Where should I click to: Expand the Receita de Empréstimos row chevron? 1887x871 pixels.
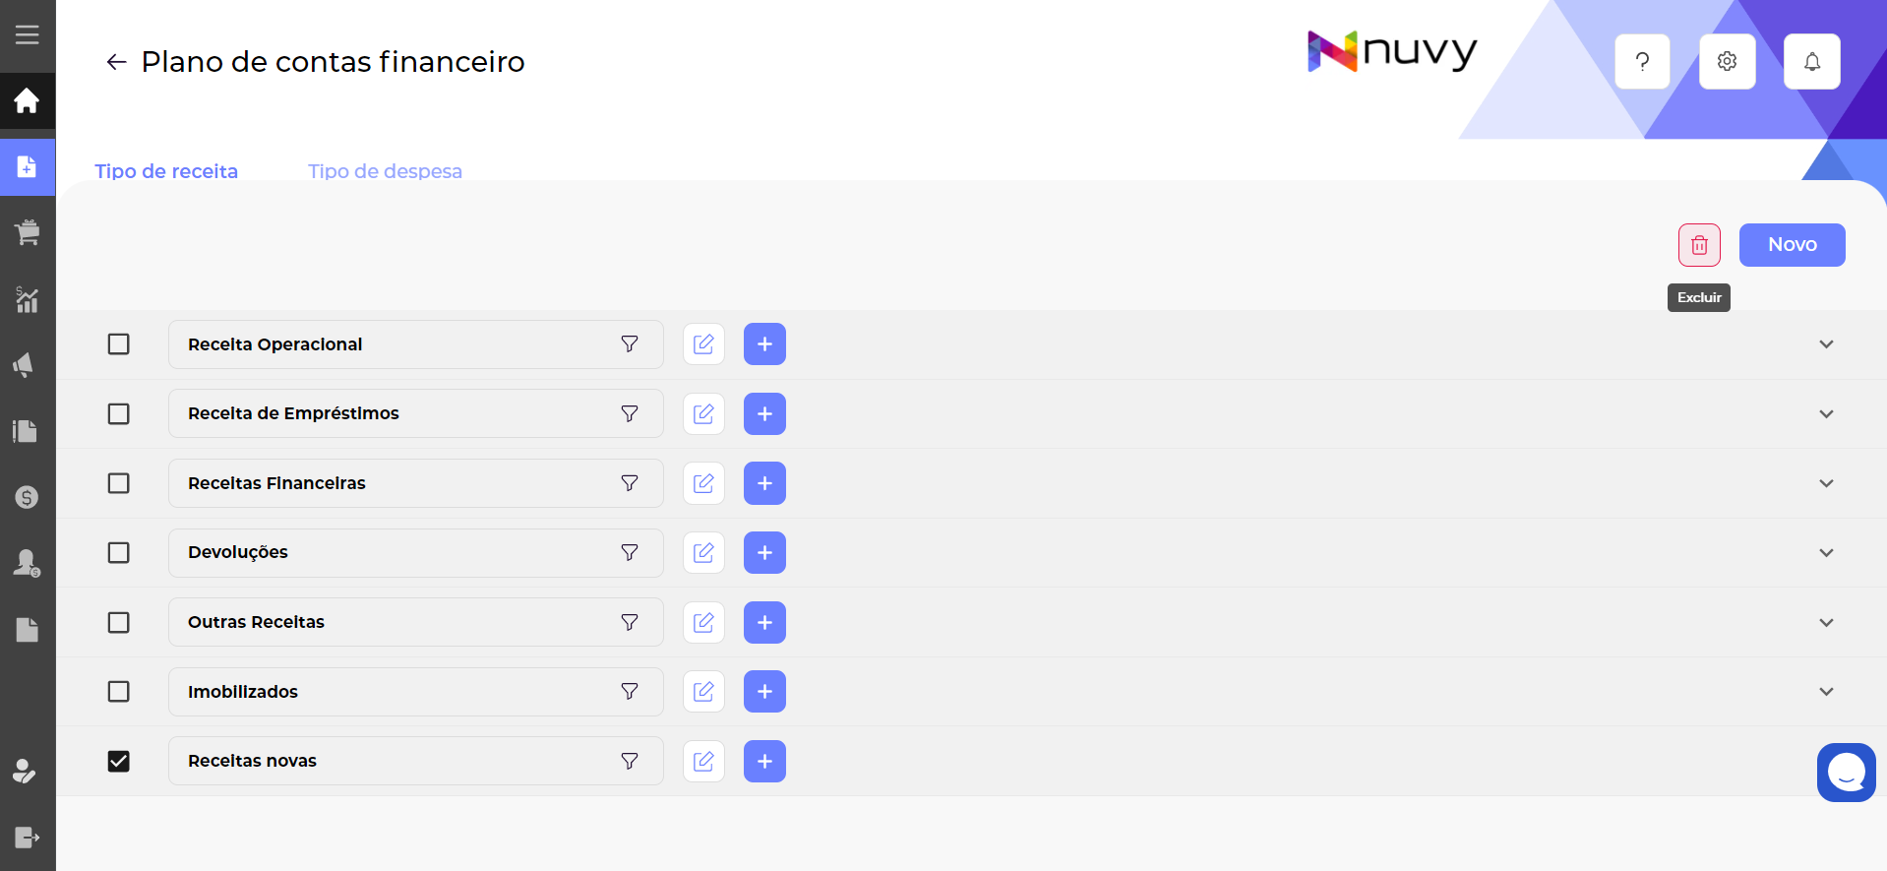pyautogui.click(x=1826, y=414)
